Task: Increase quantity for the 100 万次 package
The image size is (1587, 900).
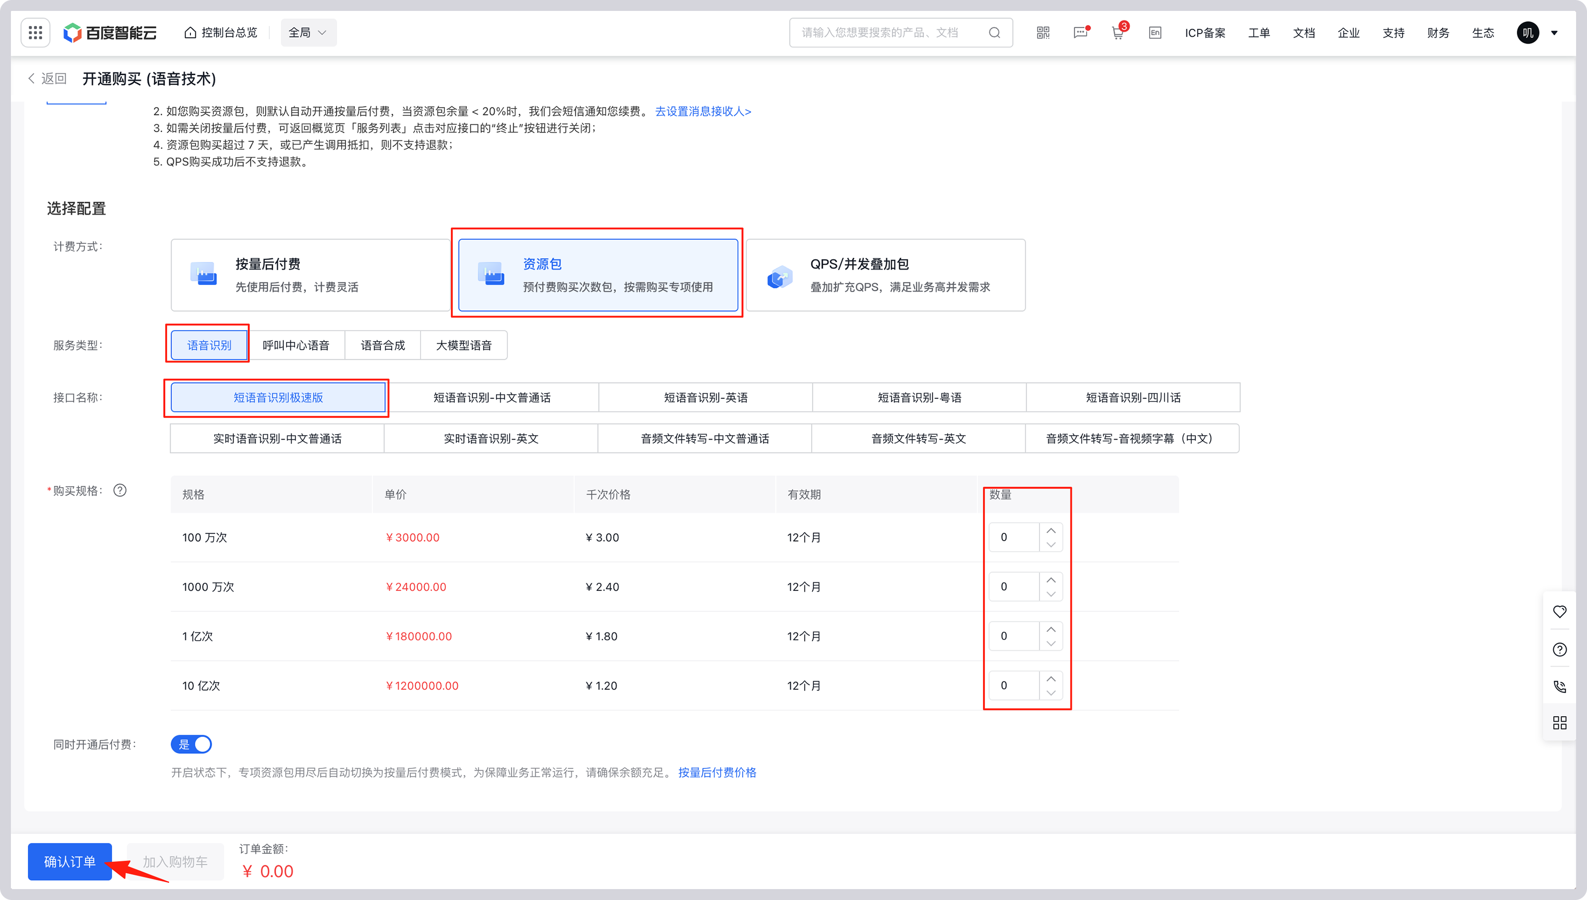Action: (1050, 530)
